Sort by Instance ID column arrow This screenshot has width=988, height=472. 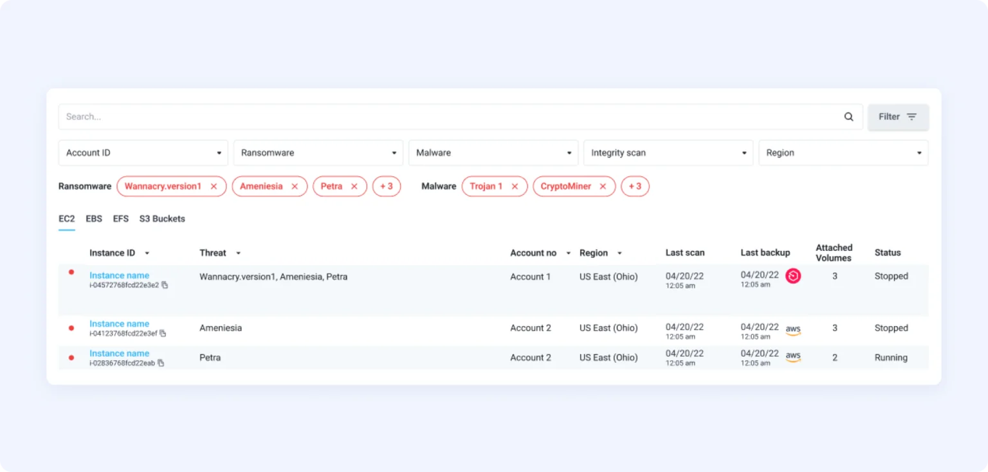(147, 253)
